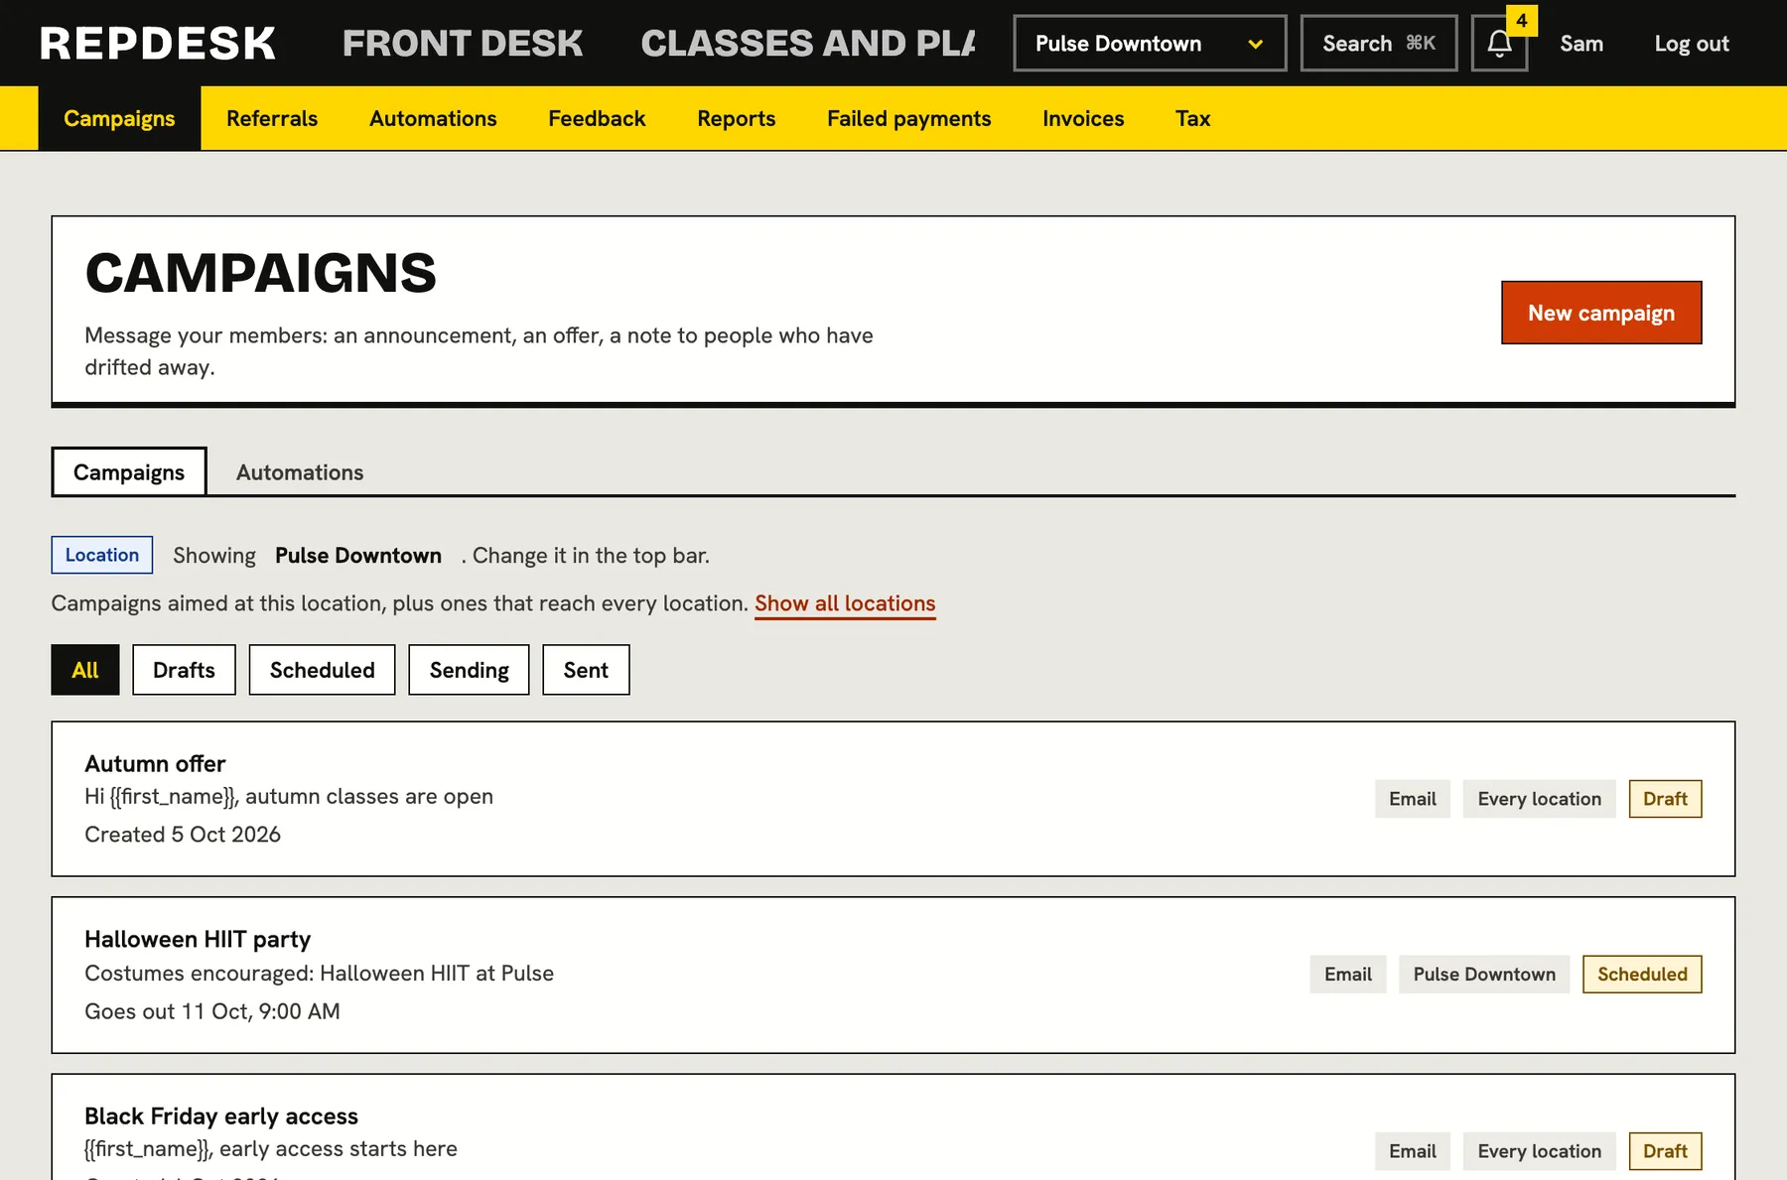The image size is (1787, 1180).
Task: Open the Sam user profile
Action: click(1581, 44)
